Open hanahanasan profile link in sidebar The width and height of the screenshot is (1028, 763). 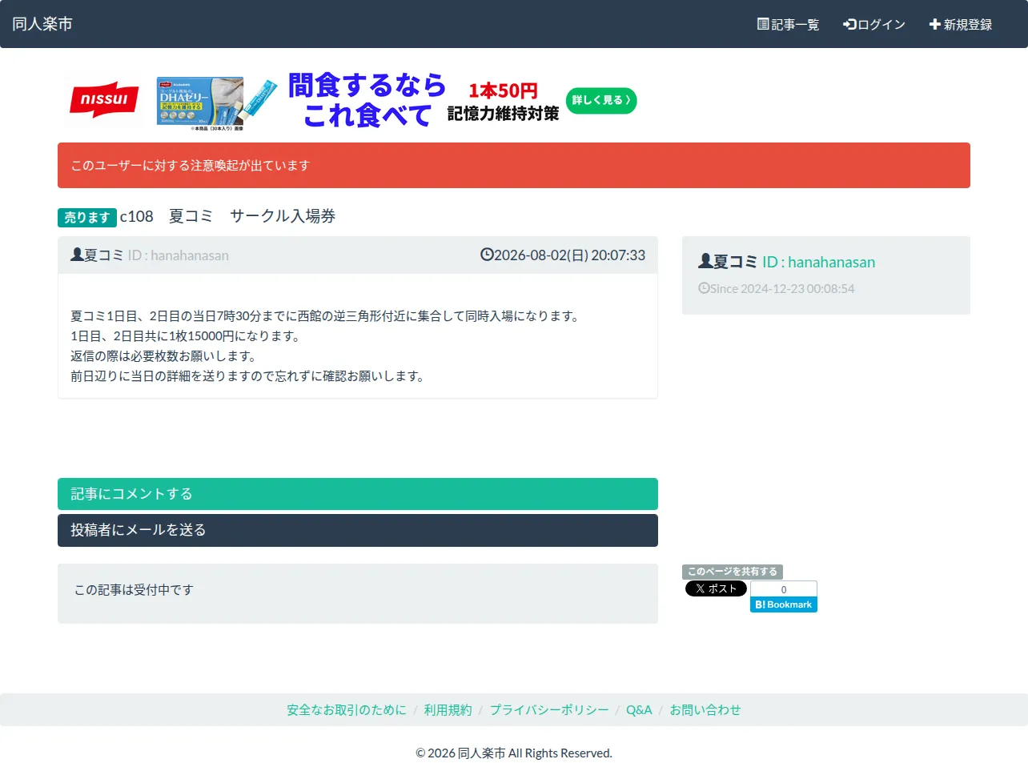818,262
